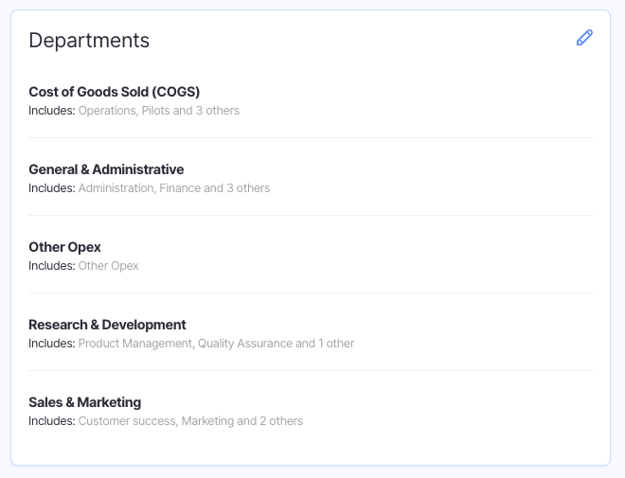Click 'Quality Assurance' in Research & Development row

pyautogui.click(x=244, y=344)
